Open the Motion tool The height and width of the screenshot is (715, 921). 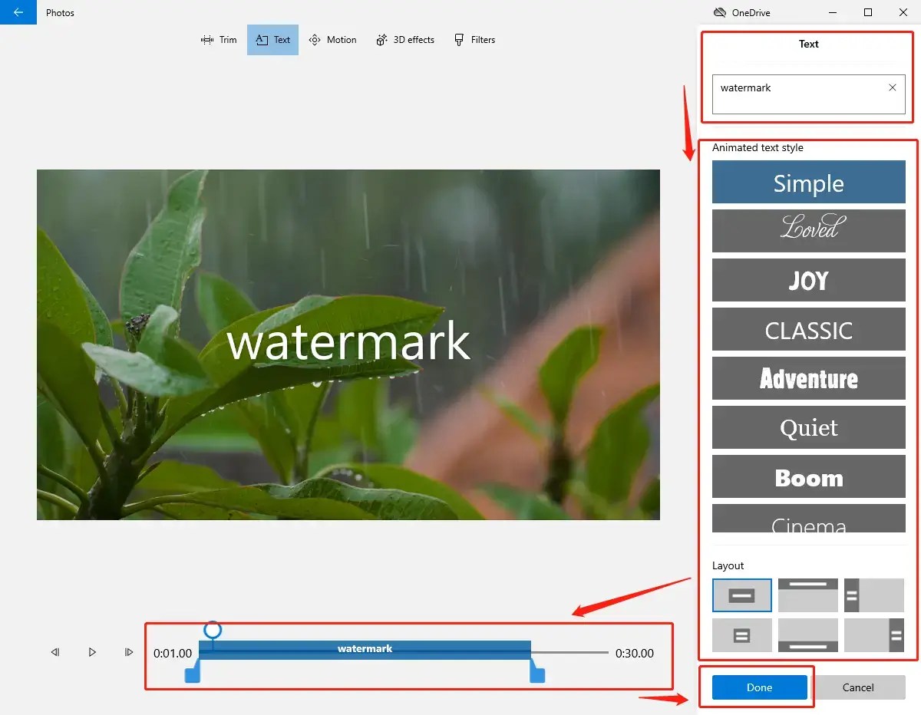coord(332,39)
